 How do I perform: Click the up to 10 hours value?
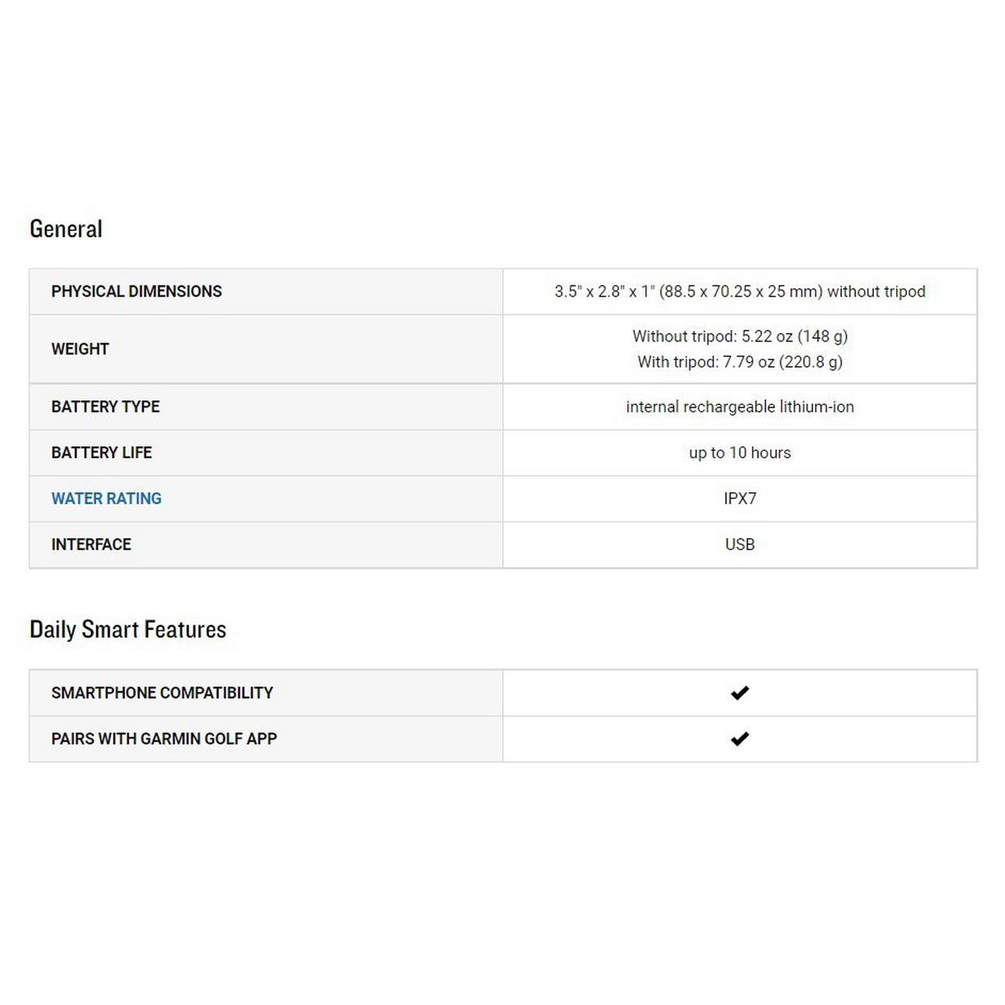pos(739,453)
